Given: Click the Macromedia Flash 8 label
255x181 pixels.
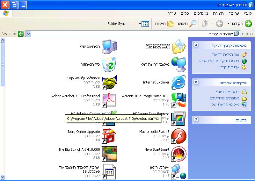Looking at the screenshot, I should (154, 132).
